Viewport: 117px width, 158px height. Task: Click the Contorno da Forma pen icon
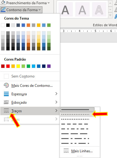3,10
